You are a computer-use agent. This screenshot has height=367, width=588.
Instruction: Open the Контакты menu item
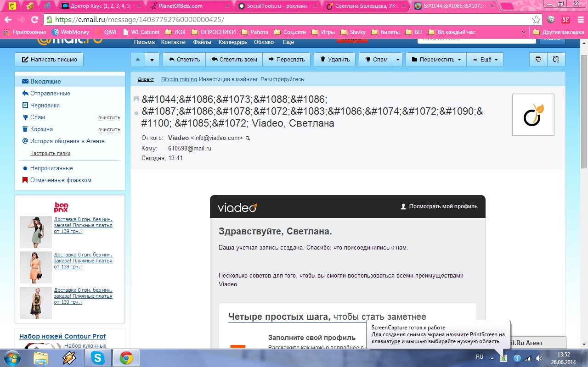click(173, 42)
